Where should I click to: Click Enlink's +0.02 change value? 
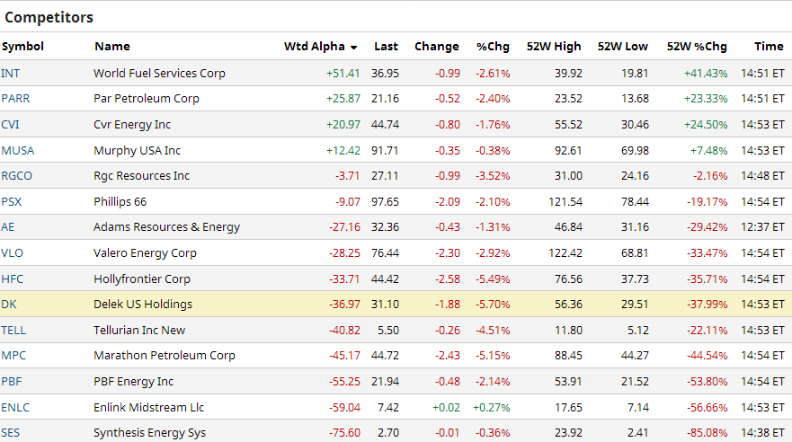pyautogui.click(x=447, y=408)
